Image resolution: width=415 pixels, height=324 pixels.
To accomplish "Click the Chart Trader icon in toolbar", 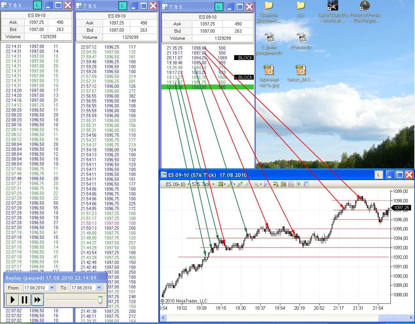I will pos(275,184).
